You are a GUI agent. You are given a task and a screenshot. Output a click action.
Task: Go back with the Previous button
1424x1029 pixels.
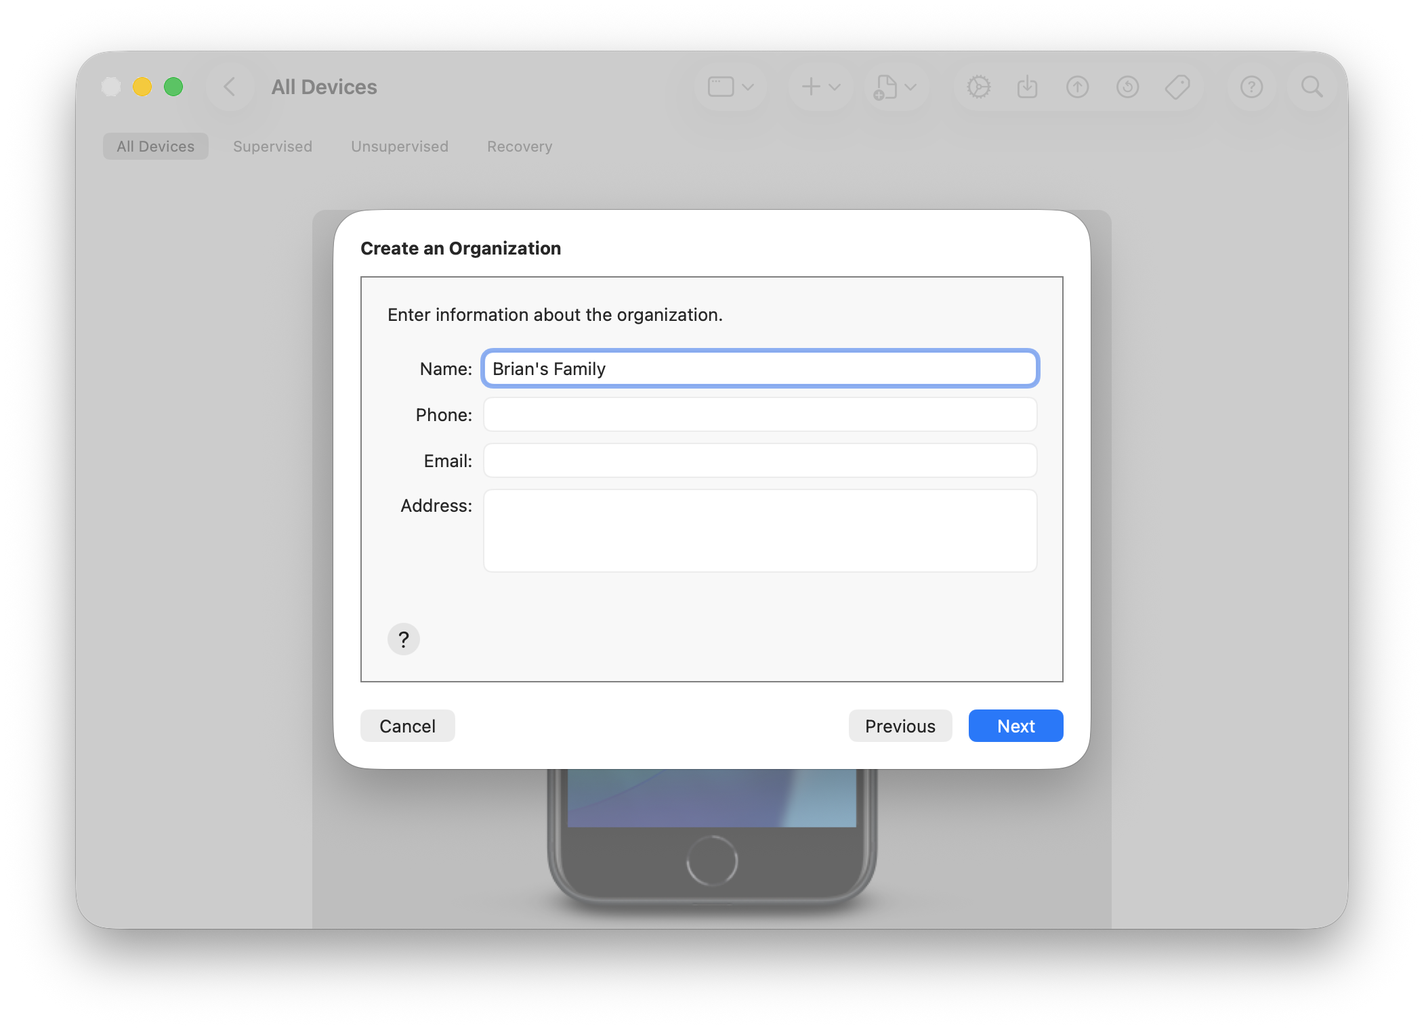pyautogui.click(x=900, y=726)
